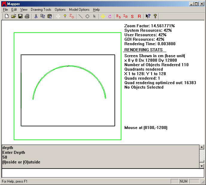Click the magenta rotate icon
Image resolution: width=206 pixels, height=185 pixels.
coord(110,16)
